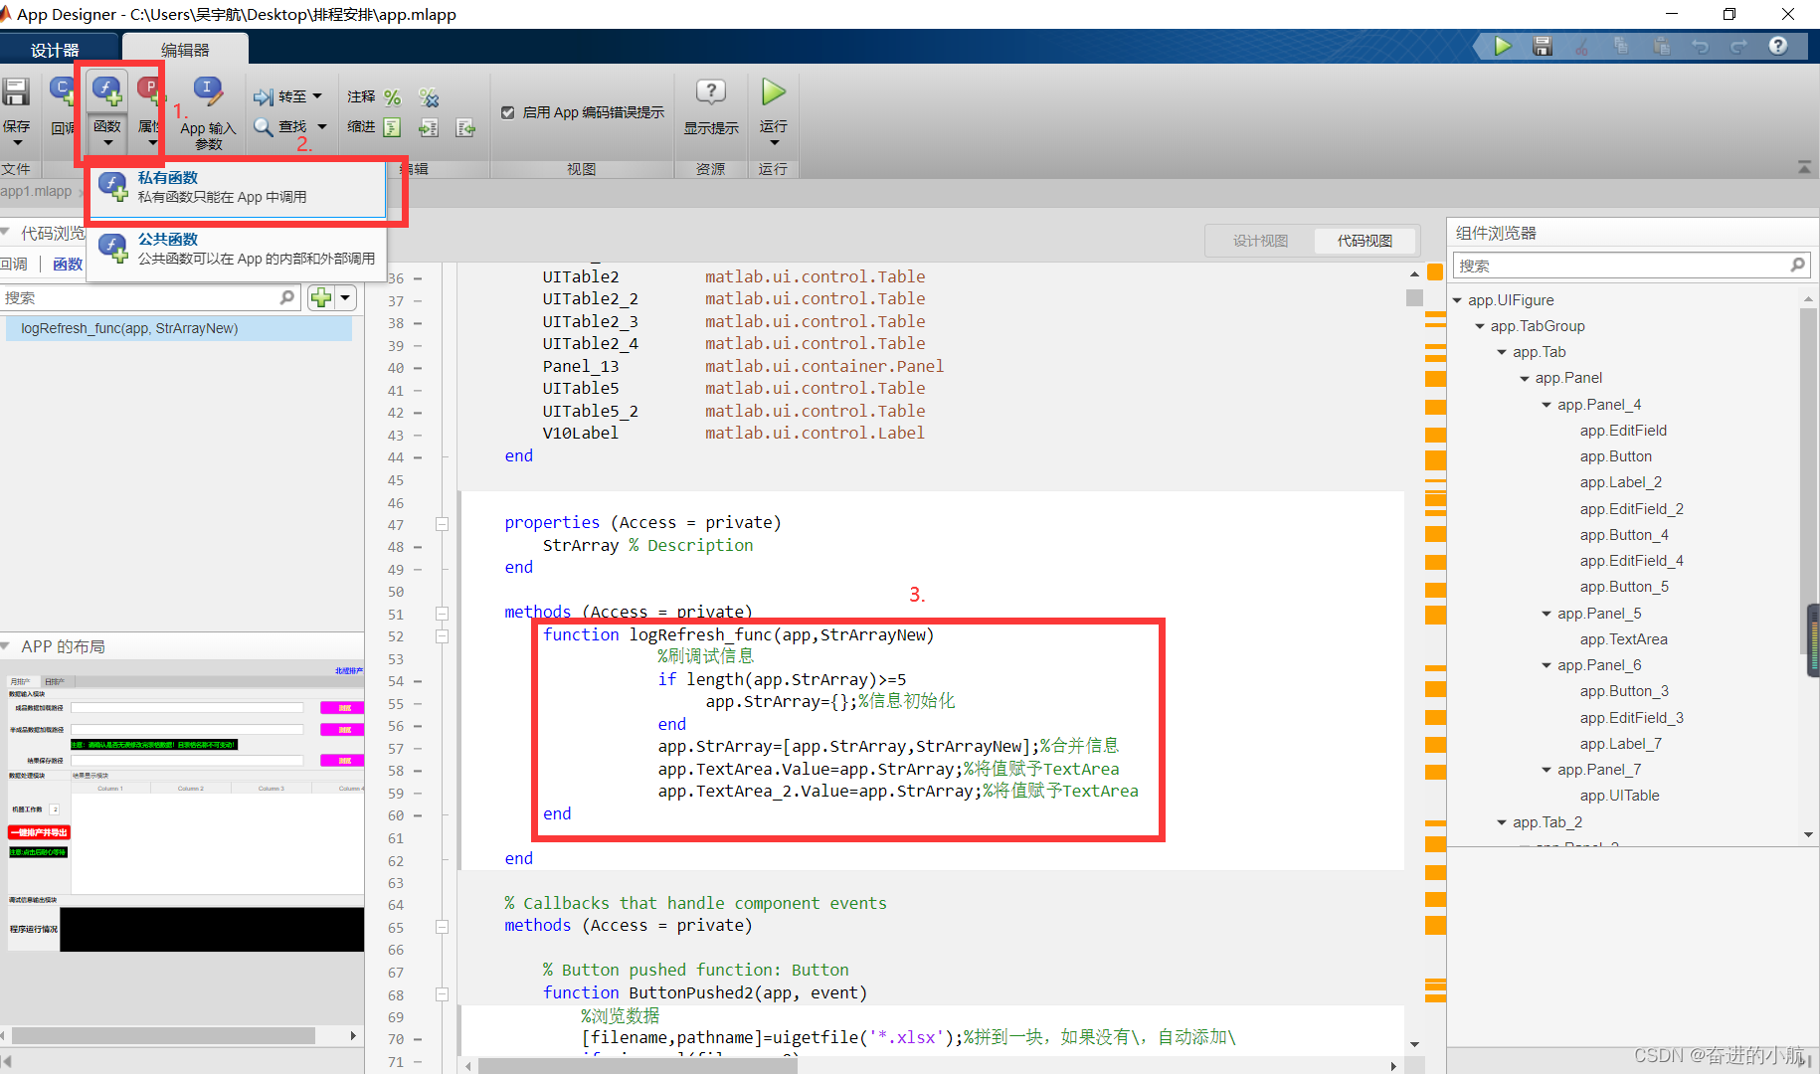Click the Find magnifier icon

click(264, 126)
